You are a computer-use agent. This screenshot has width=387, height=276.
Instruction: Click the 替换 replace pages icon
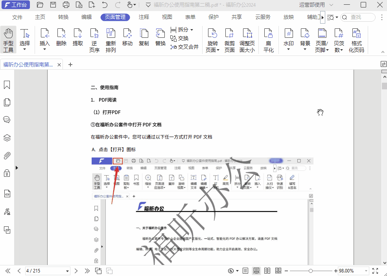pyautogui.click(x=160, y=37)
